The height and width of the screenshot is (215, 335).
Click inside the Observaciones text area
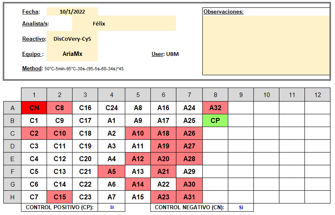pyautogui.click(x=266, y=45)
